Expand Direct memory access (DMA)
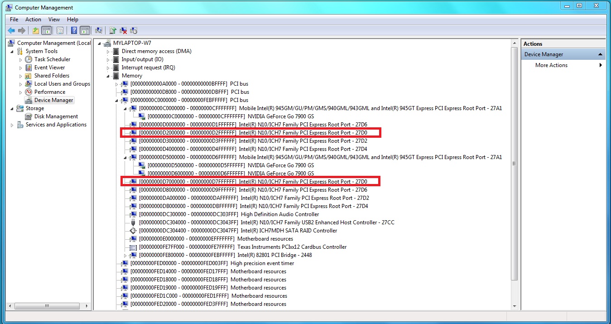Screen dimensions: 611x324 (108, 51)
